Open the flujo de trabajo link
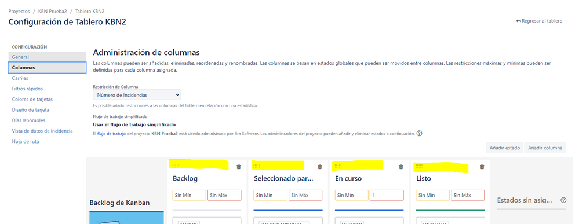This screenshot has width=579, height=224. click(111, 134)
